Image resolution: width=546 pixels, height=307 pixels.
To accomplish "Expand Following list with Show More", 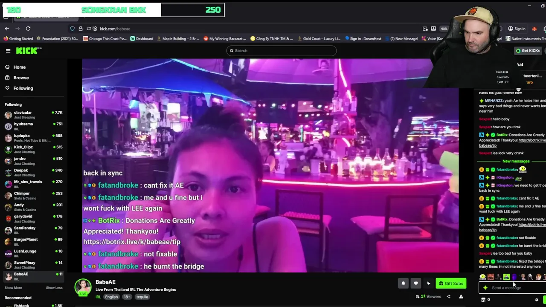I will point(13,288).
